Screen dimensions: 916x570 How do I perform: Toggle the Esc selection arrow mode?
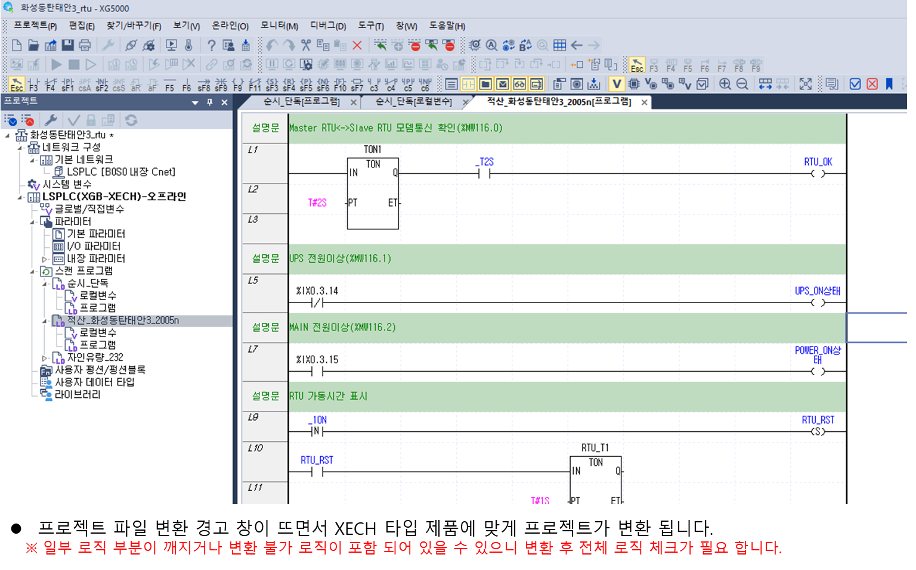(x=17, y=84)
